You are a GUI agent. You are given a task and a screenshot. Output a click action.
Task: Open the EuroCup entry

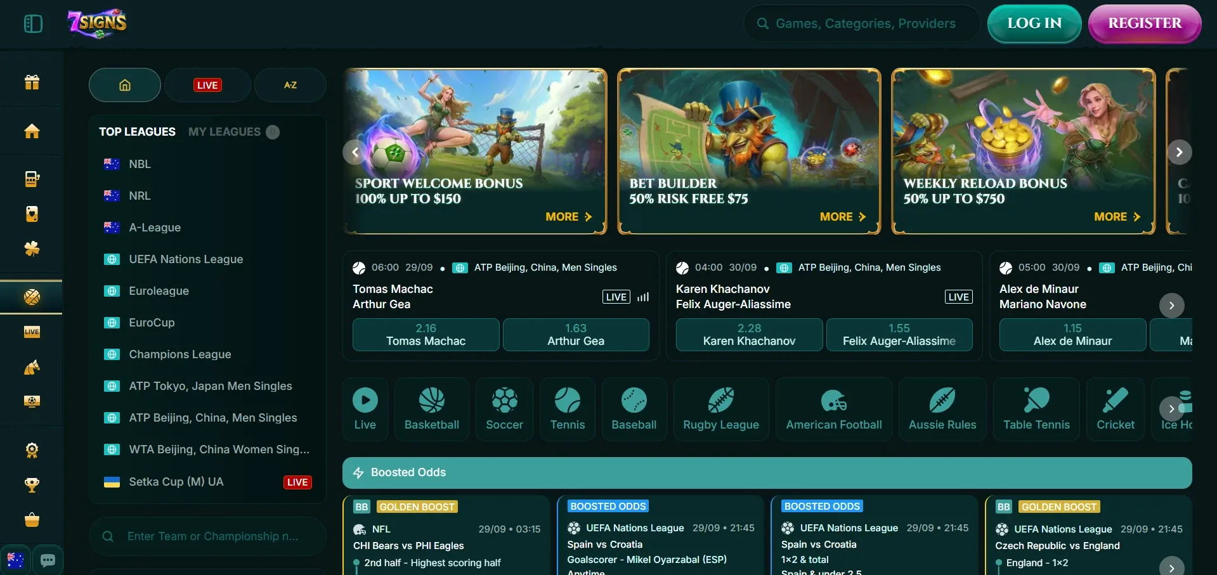207,322
